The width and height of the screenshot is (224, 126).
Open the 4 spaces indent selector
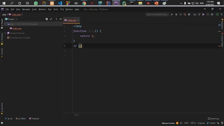coord(201,123)
